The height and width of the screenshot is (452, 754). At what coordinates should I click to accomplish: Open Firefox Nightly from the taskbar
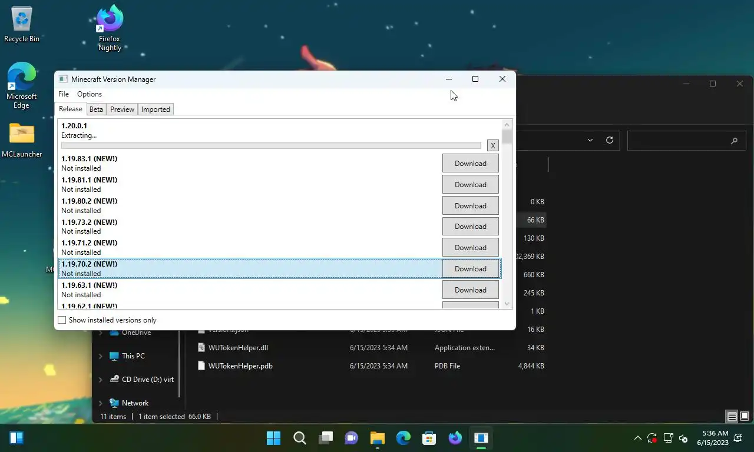pos(455,438)
